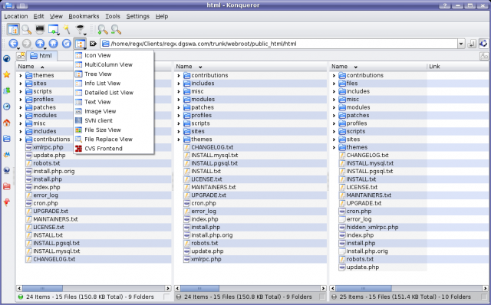This screenshot has height=305, width=491.
Task: Expand the scripts folder in right pane
Action: coord(334,131)
